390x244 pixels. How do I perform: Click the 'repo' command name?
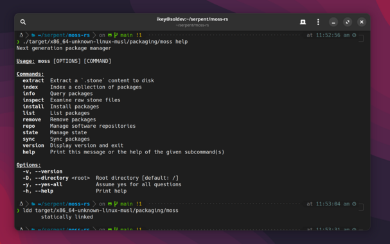[x=29, y=126]
